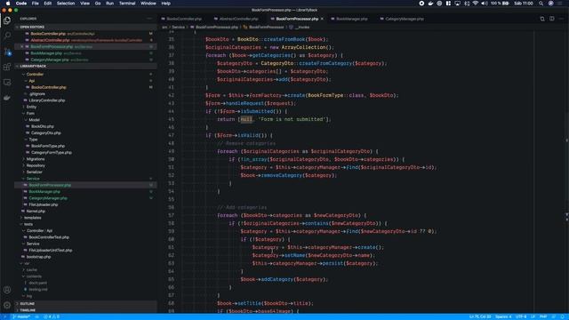Click line and column indicator in status bar
Viewport: 569px width, 320px height.
pos(480,316)
